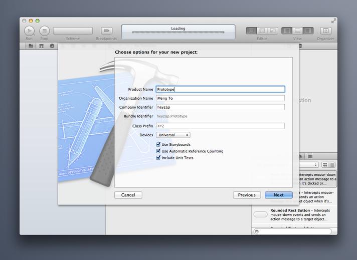357x260 pixels.
Task: Click the Product Name field
Action: 221,89
